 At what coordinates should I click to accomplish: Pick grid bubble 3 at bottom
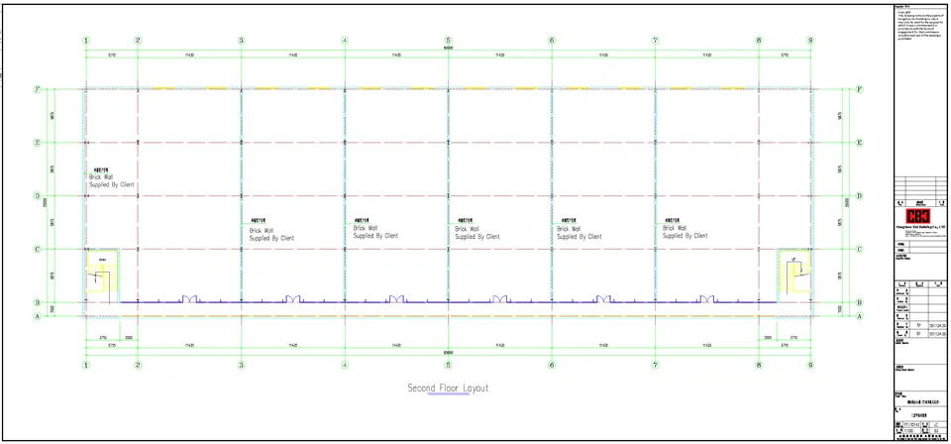point(241,366)
